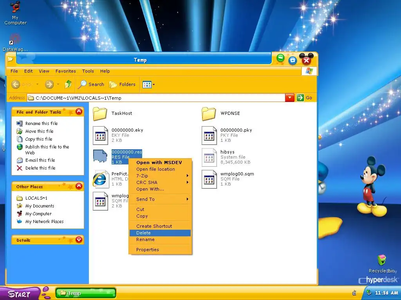Open DataWag desktop shortcut icon
The height and width of the screenshot is (300, 401).
point(15,42)
